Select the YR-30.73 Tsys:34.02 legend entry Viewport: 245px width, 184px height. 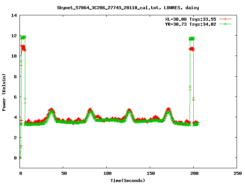(x=191, y=24)
